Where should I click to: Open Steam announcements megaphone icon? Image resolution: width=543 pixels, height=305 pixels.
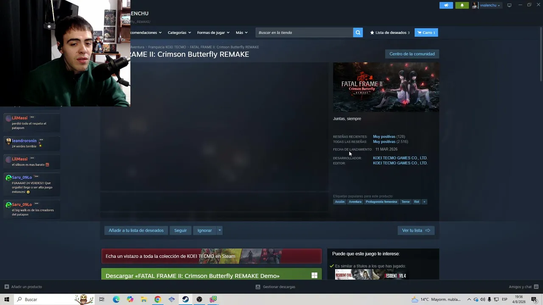[446, 6]
